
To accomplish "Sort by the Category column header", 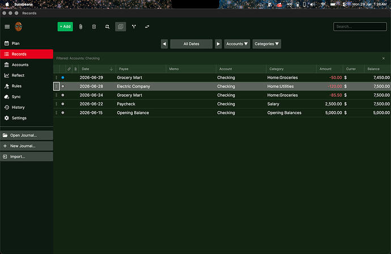I will pos(291,69).
